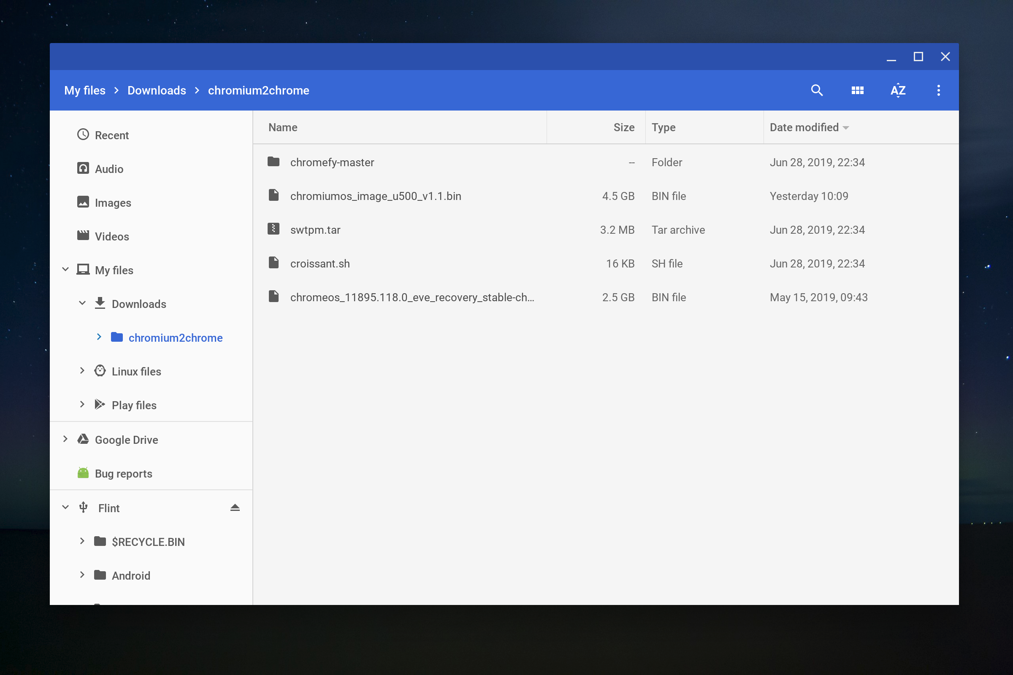Open the Videos library icon
Screen dimensions: 1013x675
[83, 236]
